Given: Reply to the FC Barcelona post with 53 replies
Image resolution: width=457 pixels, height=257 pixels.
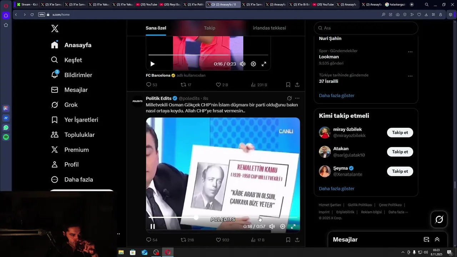Looking at the screenshot, I should pos(151,85).
